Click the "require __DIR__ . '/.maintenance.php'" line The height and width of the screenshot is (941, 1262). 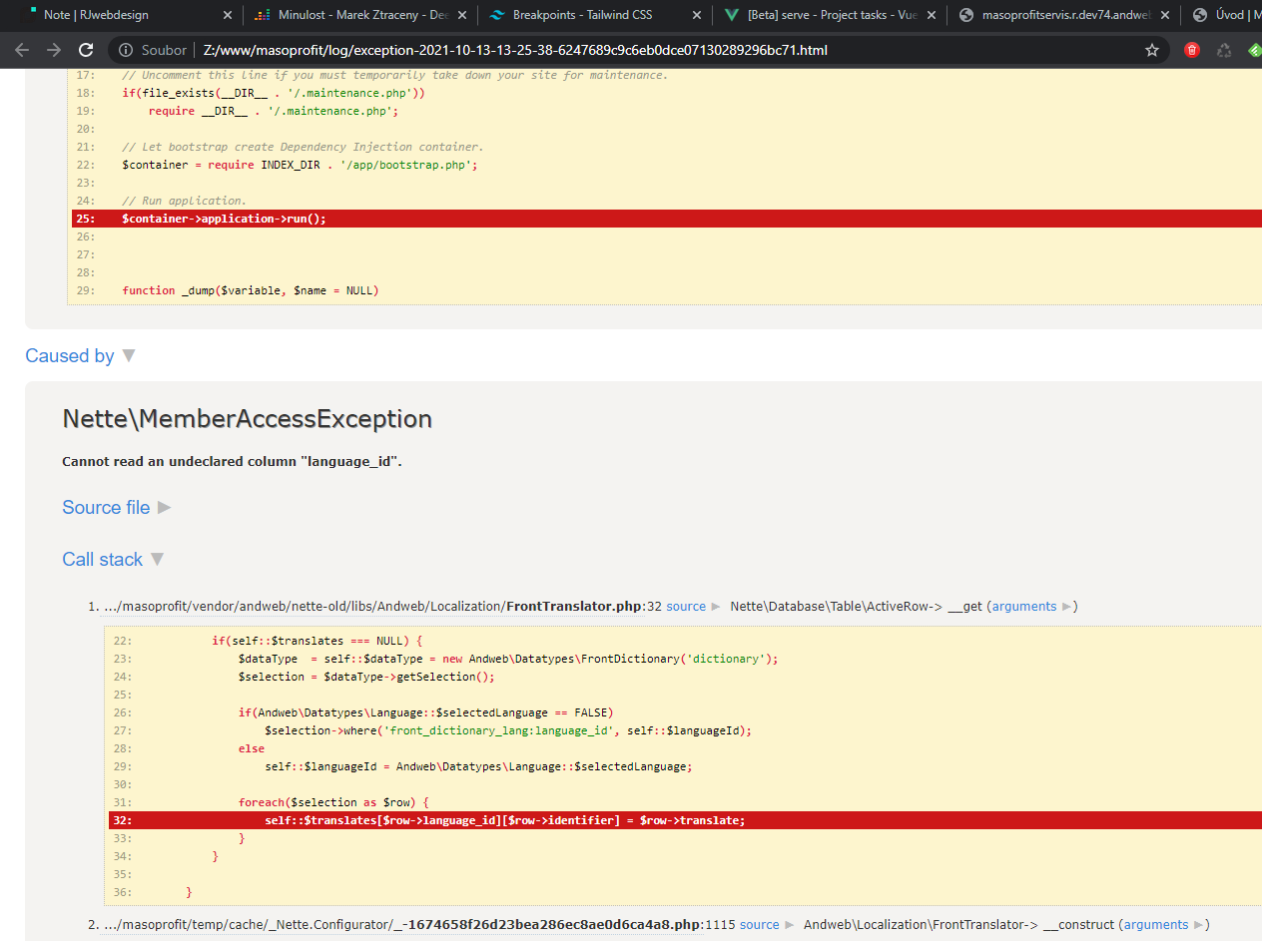click(274, 111)
